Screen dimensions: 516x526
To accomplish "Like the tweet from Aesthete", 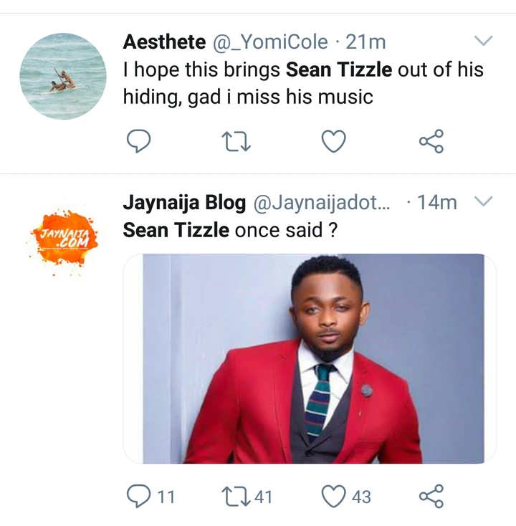I will tap(333, 141).
